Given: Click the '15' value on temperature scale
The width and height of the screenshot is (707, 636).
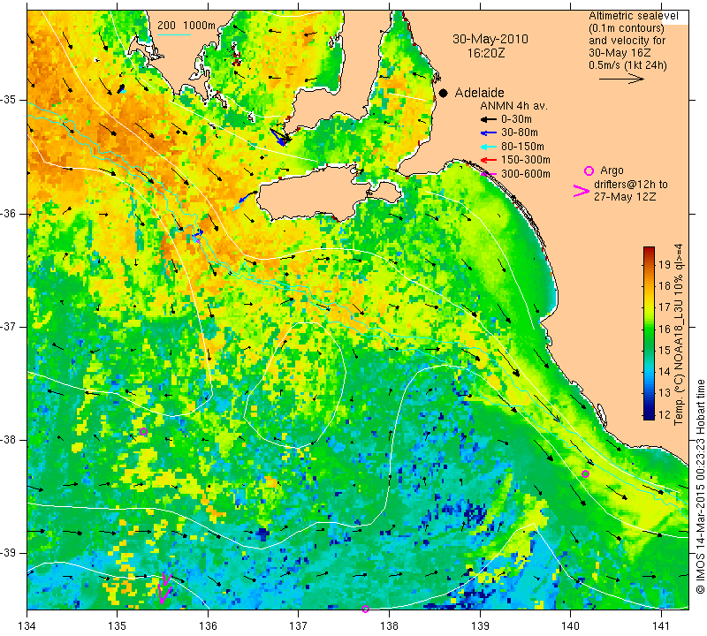Looking at the screenshot, I should (x=665, y=350).
